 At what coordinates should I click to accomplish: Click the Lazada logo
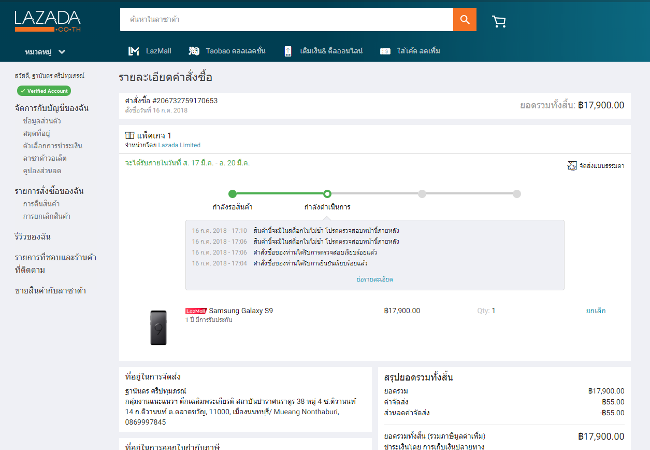48,21
